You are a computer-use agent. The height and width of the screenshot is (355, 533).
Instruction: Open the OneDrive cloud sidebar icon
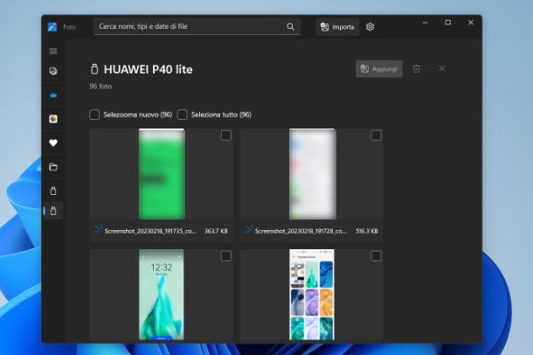click(x=53, y=95)
